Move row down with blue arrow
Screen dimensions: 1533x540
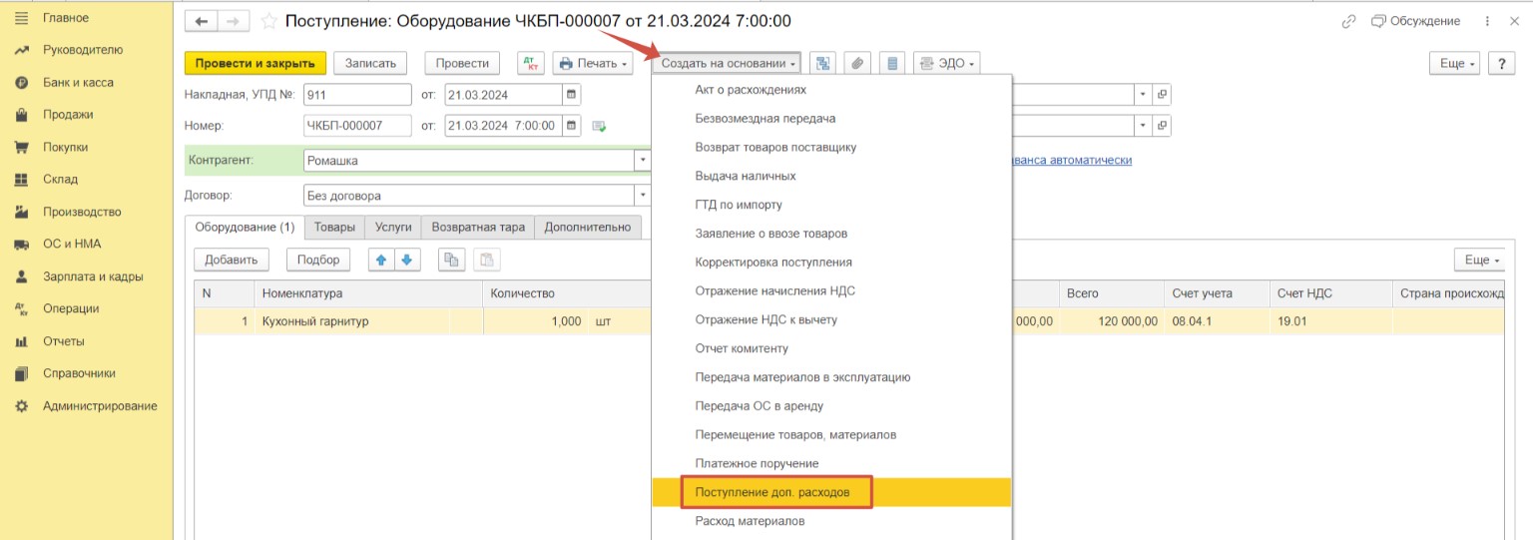pos(406,260)
